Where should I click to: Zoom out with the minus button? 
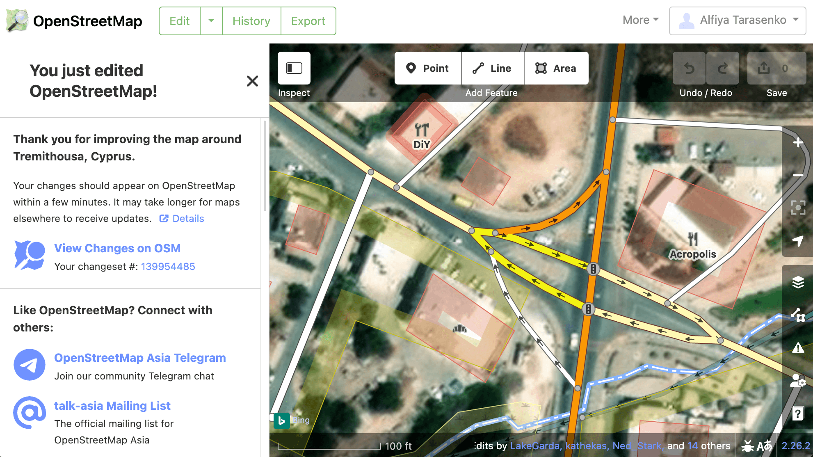798,175
